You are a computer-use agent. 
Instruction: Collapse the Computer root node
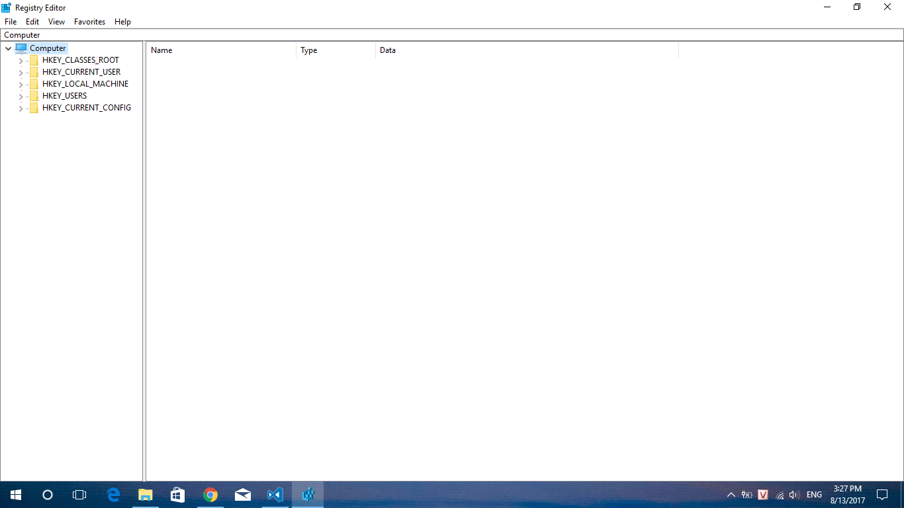click(8, 48)
